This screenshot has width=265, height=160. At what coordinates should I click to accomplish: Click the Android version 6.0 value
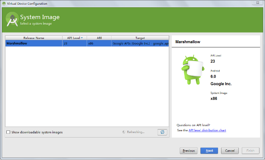pos(213,77)
